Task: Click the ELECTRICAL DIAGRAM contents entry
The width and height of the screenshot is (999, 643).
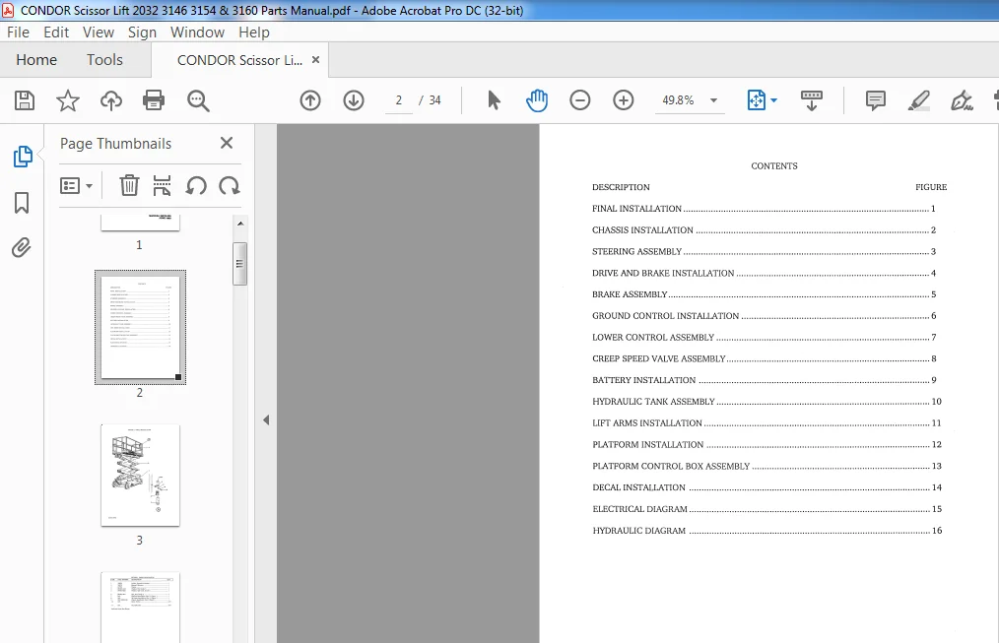Action: [767, 509]
